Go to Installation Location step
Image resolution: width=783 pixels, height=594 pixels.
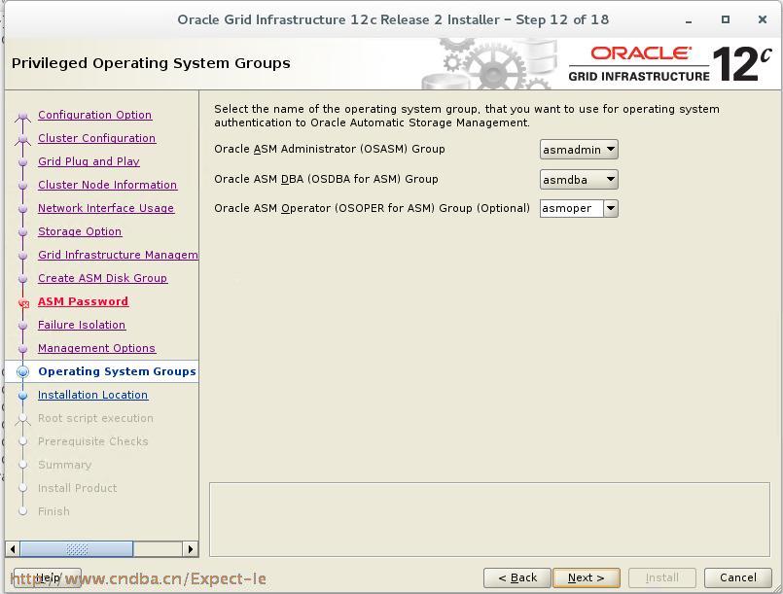(92, 395)
